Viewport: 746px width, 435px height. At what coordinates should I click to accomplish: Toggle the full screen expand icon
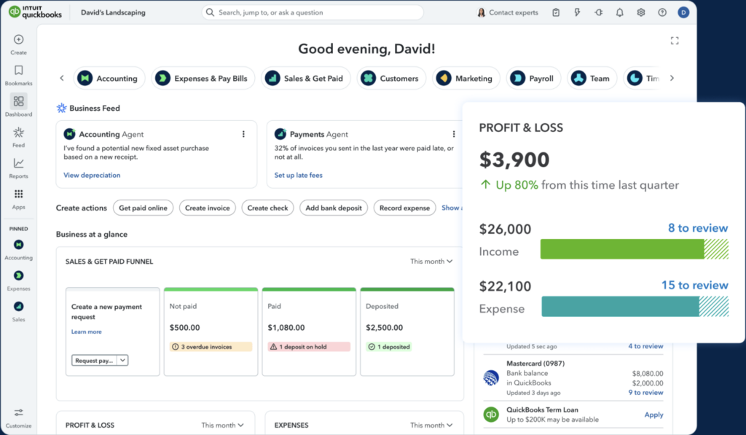coord(675,41)
